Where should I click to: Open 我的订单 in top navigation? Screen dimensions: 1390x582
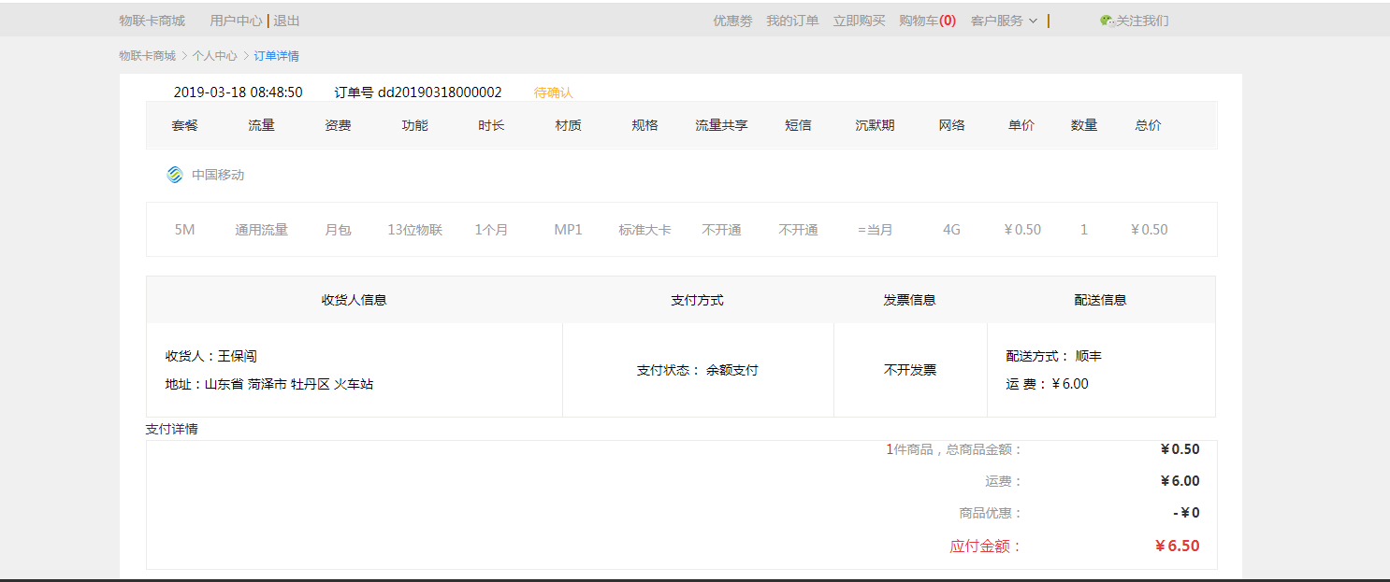[792, 21]
